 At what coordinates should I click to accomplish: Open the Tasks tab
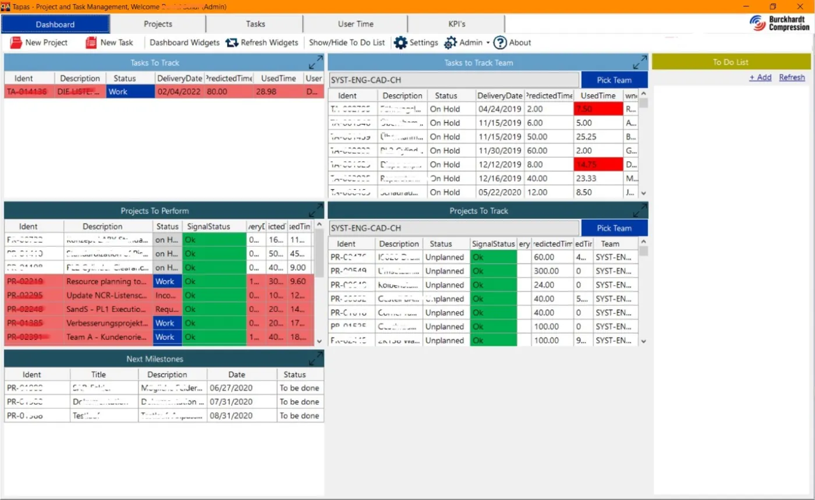(x=255, y=24)
